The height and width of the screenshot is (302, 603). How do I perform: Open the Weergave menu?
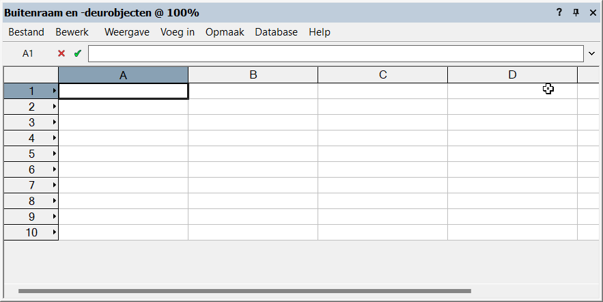(126, 32)
